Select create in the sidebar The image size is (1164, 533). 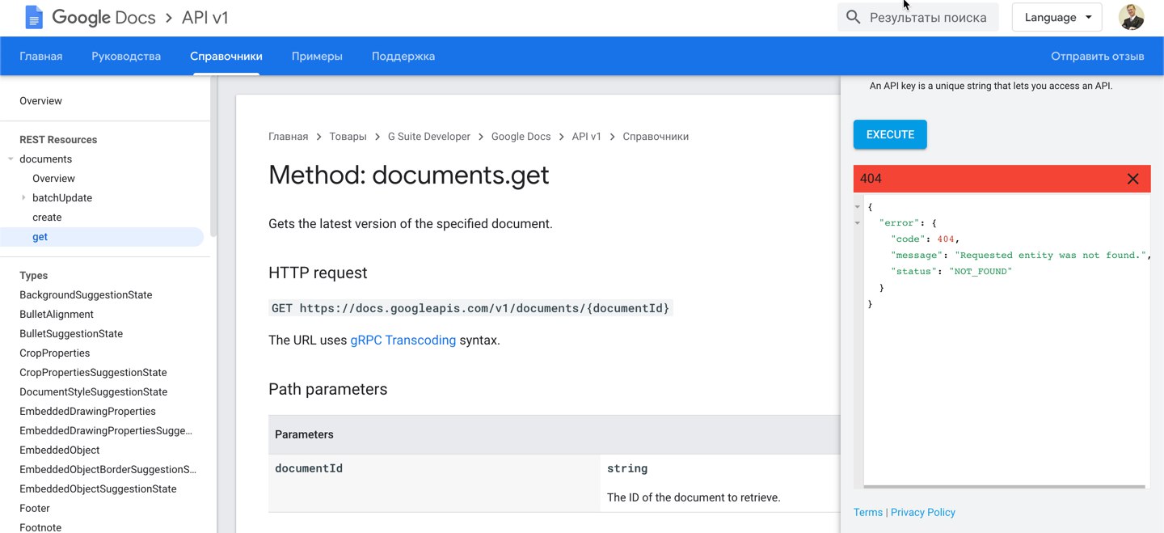pos(47,218)
